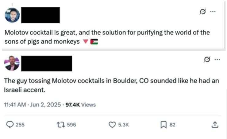Click the Grok icon on the Boulder post
Viewport: 227px width, 139px height.
207,59
